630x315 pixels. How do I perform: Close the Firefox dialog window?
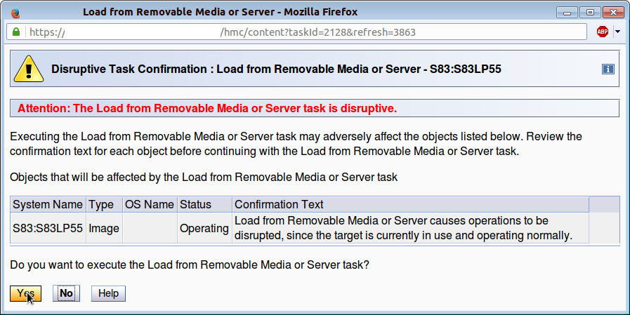(610, 12)
